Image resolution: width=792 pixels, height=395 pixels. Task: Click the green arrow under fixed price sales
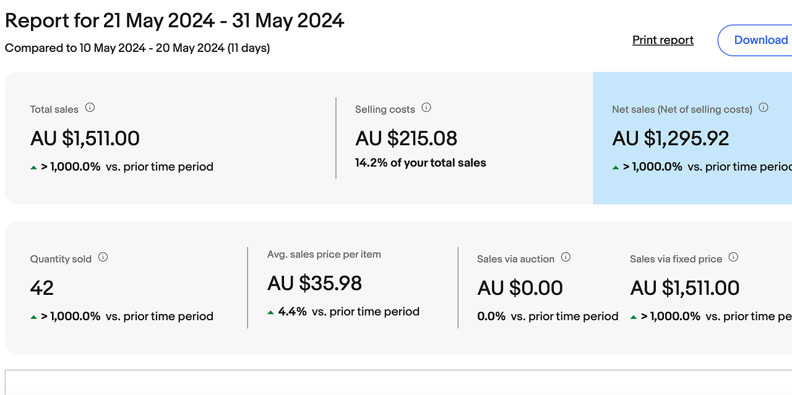[634, 317]
